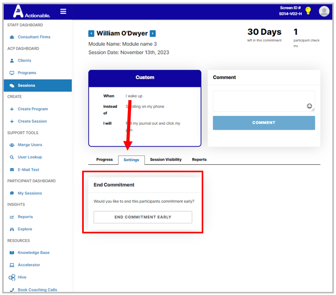Open emoji picker in comment box
336x295 pixels.
[x=310, y=106]
